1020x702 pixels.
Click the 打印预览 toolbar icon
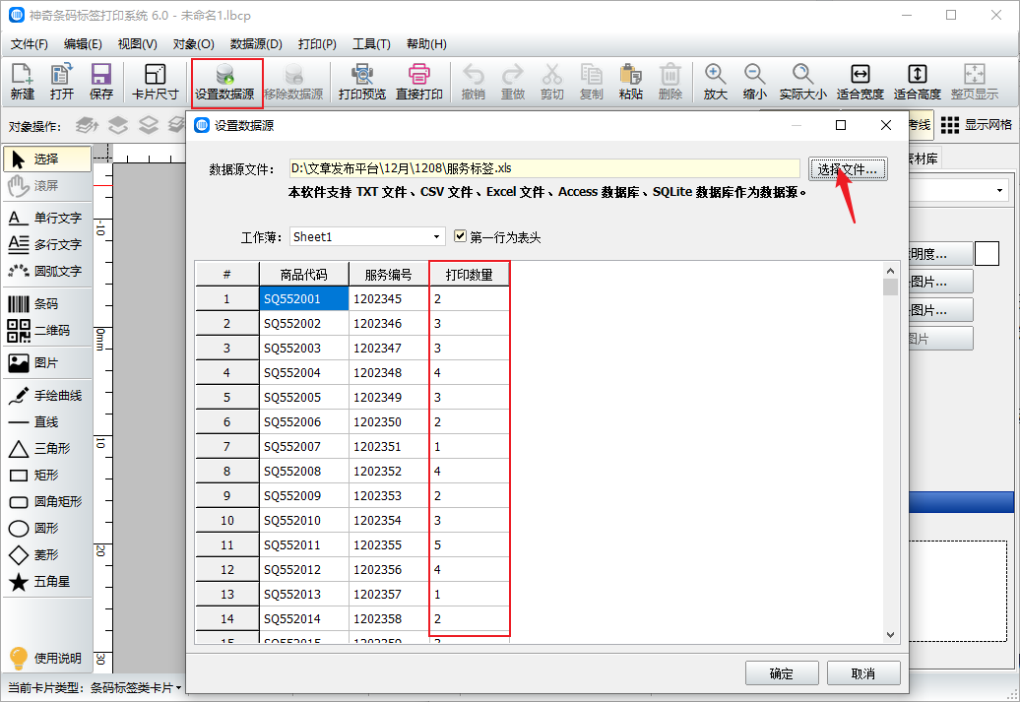361,82
